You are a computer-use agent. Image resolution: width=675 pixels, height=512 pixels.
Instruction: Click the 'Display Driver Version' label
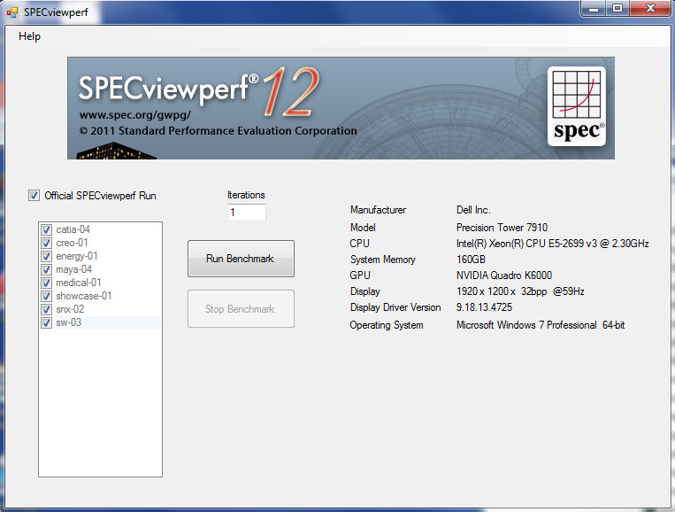pos(395,307)
